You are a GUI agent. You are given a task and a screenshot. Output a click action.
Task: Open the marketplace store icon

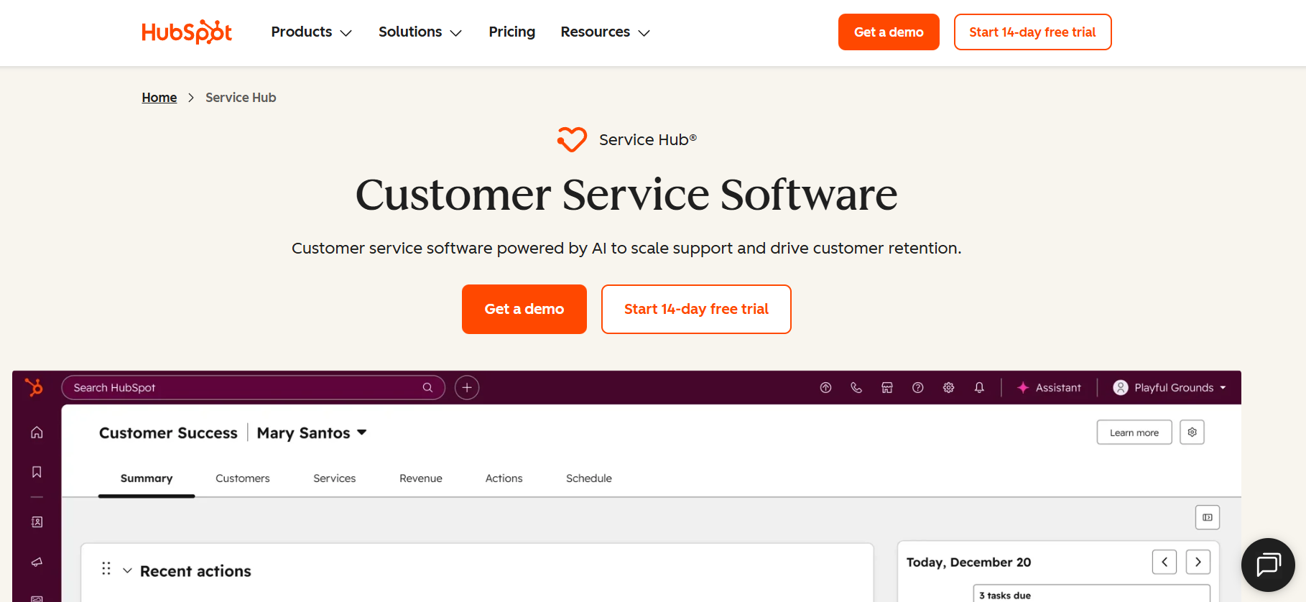coord(887,387)
